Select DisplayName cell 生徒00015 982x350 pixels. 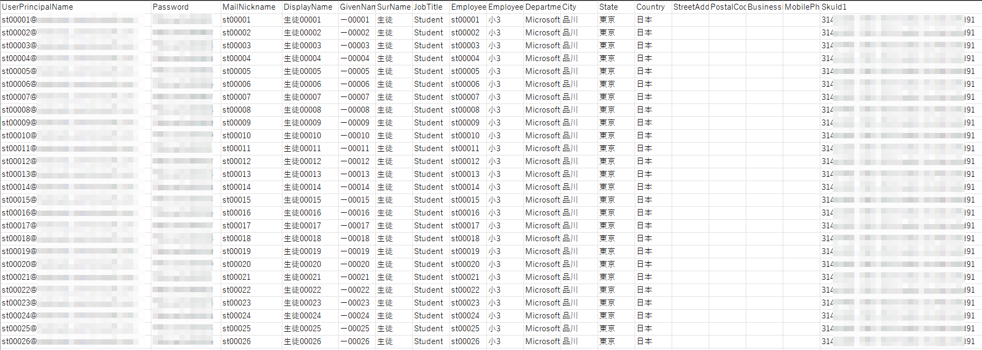coord(310,200)
